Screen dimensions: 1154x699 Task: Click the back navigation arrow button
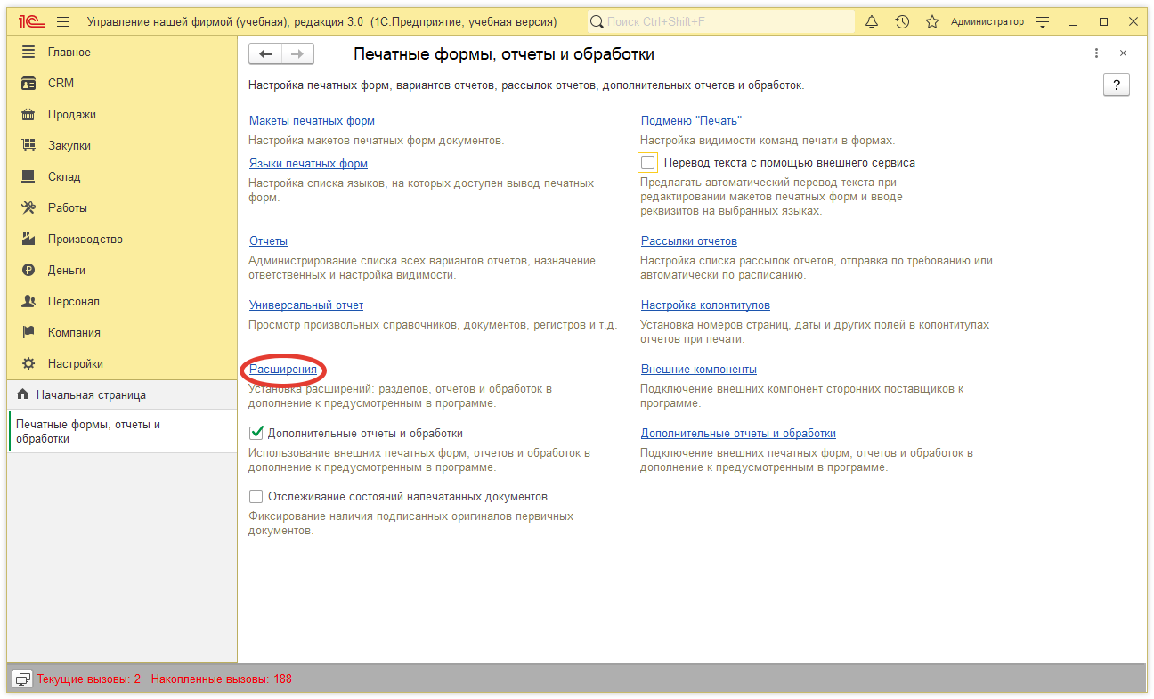[265, 54]
